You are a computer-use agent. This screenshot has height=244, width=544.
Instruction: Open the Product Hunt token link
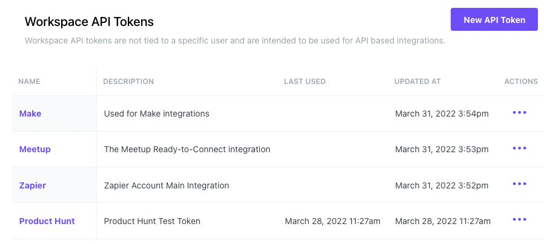click(x=47, y=221)
